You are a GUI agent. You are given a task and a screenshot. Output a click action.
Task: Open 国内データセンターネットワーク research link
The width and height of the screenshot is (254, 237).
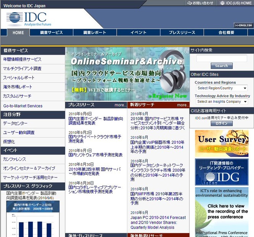click(158, 172)
